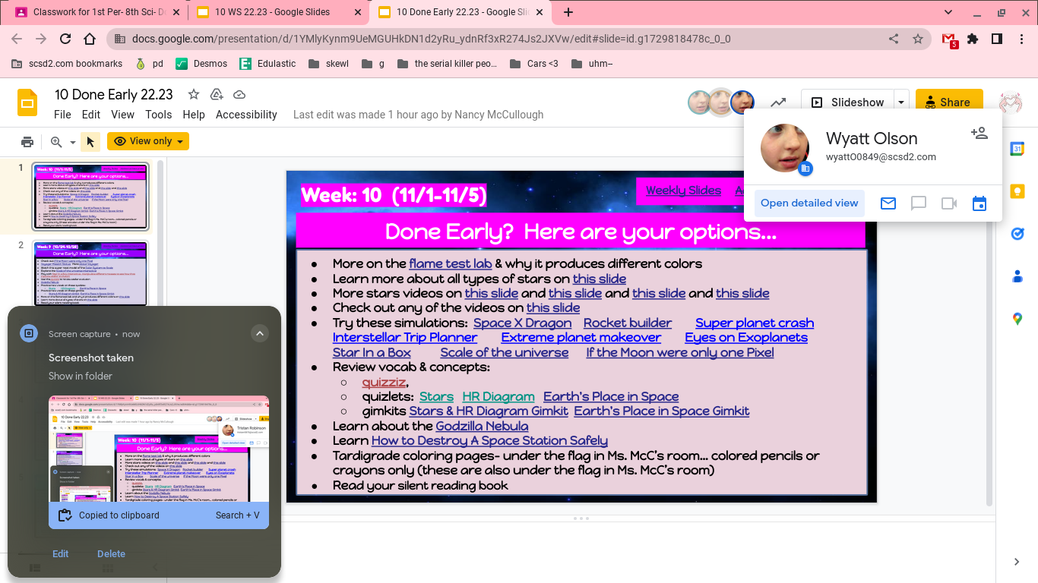Screen dimensions: 1038x583
Task: Open the Slideshow options dropdown arrow
Action: (x=900, y=102)
